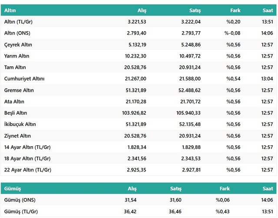Select Çeyrek Altın in the table
278x218 pixels.
point(18,45)
